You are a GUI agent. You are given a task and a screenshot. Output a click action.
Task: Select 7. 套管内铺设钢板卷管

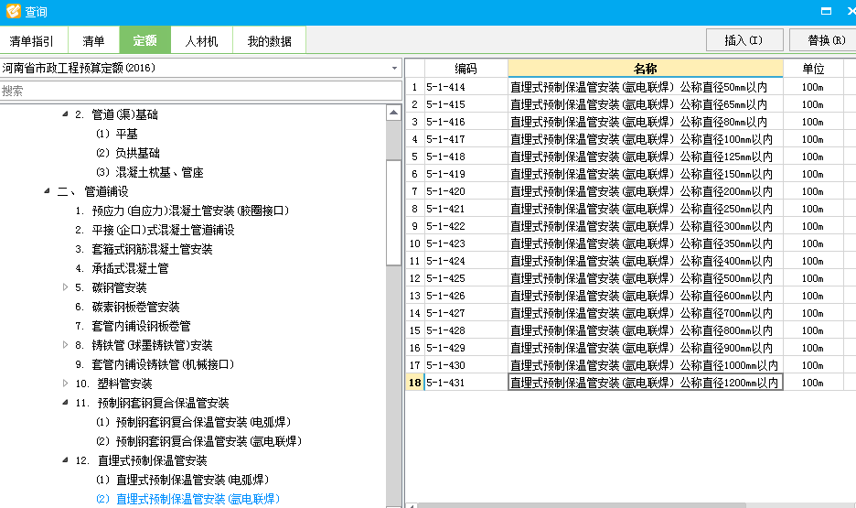click(133, 326)
